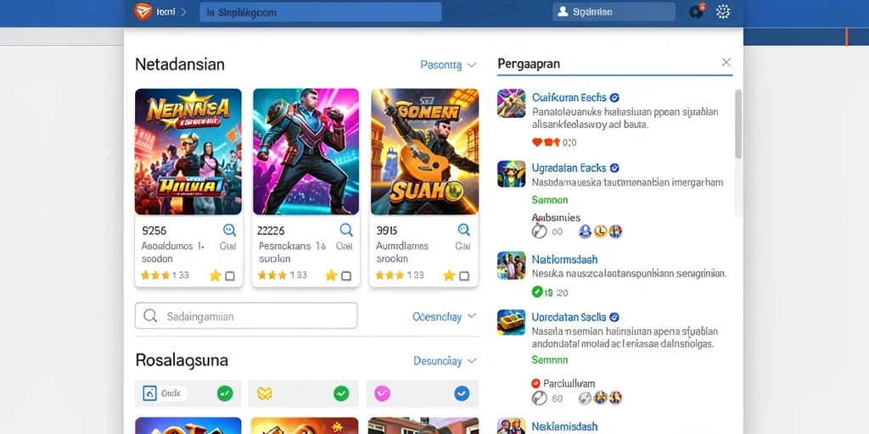Click magnifier icon on the 22226 card
This screenshot has width=869, height=434.
click(x=346, y=230)
